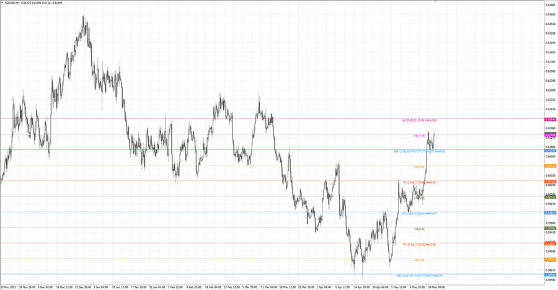Select the magenta H4[+1/8] level label
The width and height of the screenshot is (558, 290).
point(419,136)
